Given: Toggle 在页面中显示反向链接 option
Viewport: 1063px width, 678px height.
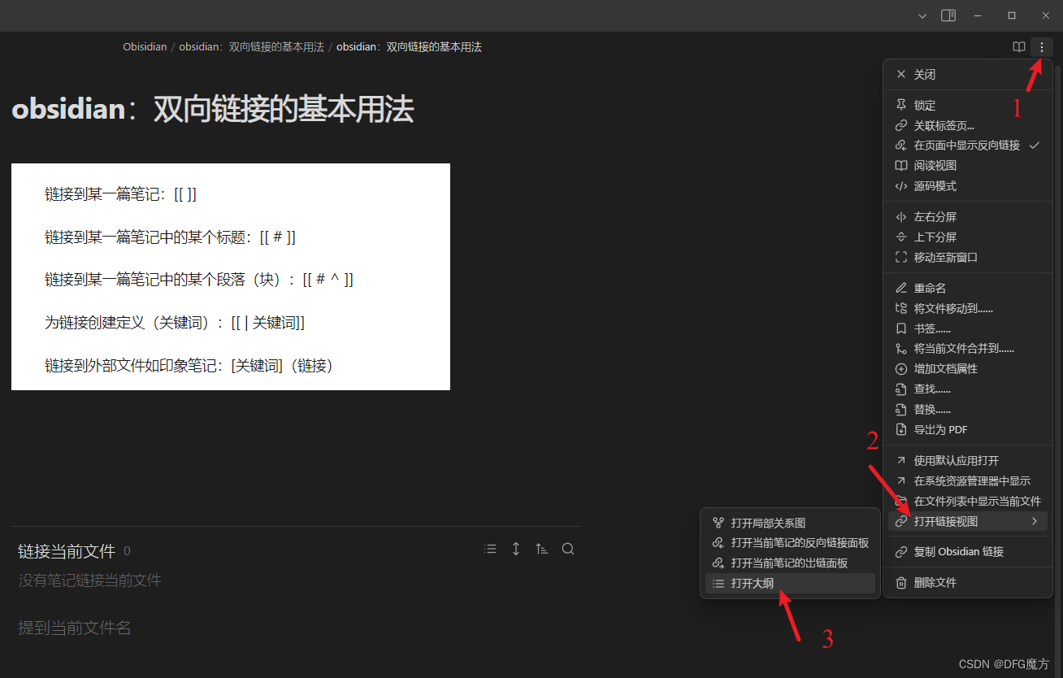Looking at the screenshot, I should coord(968,146).
